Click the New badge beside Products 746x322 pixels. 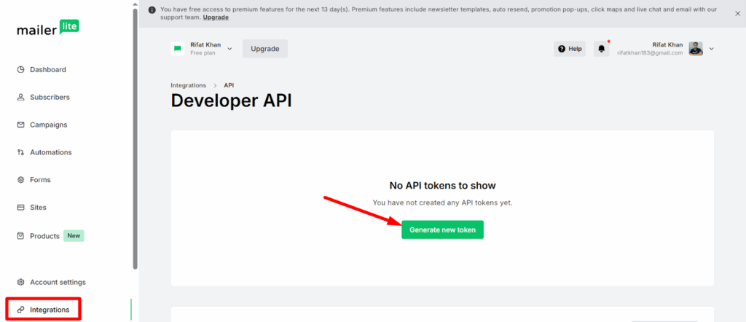pyautogui.click(x=74, y=236)
